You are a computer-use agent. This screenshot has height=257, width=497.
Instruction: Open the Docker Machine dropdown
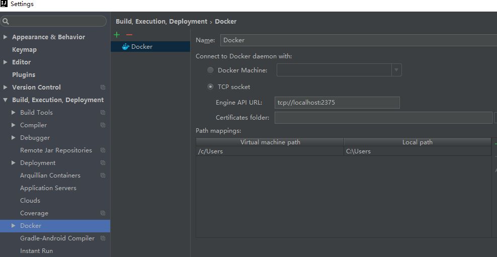[339, 70]
